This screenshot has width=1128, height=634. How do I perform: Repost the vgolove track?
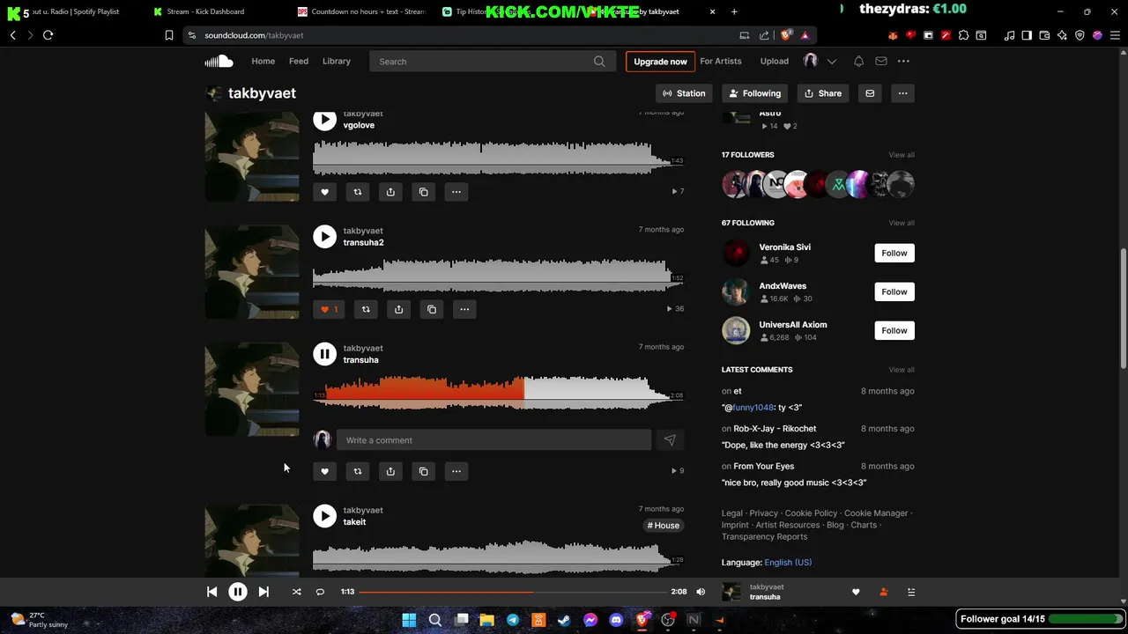point(358,192)
